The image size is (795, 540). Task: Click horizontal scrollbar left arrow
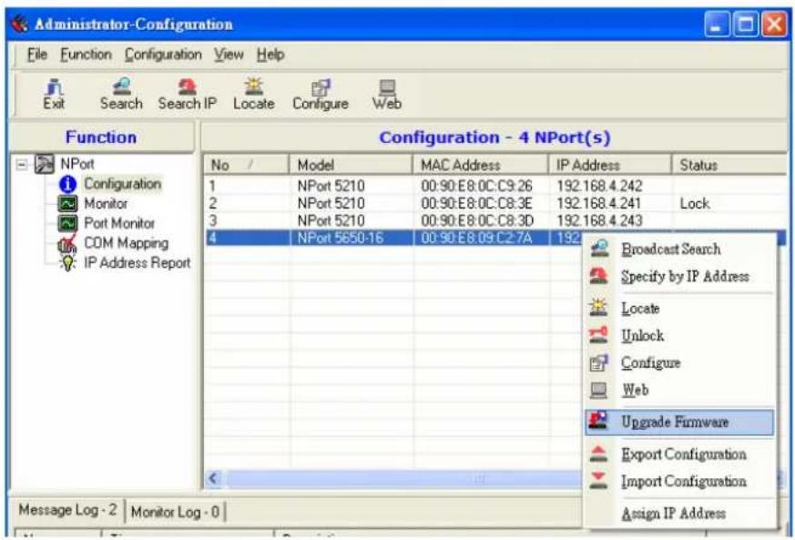(x=214, y=478)
